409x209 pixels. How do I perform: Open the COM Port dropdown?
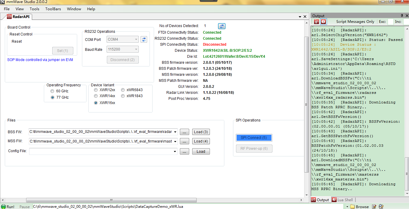pyautogui.click(x=136, y=39)
